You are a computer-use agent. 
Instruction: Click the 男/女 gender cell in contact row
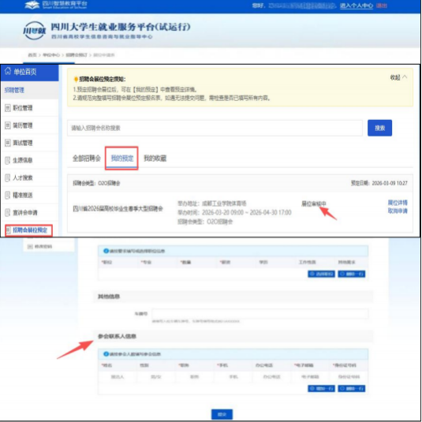pyautogui.click(x=156, y=377)
